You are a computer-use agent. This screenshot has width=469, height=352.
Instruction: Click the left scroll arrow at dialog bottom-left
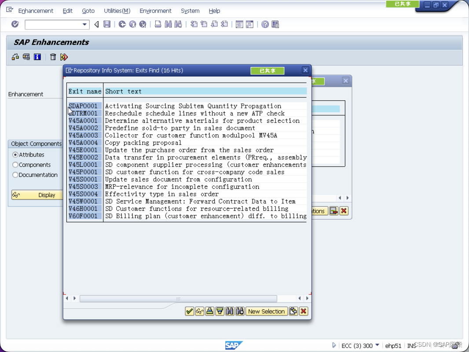[67, 298]
